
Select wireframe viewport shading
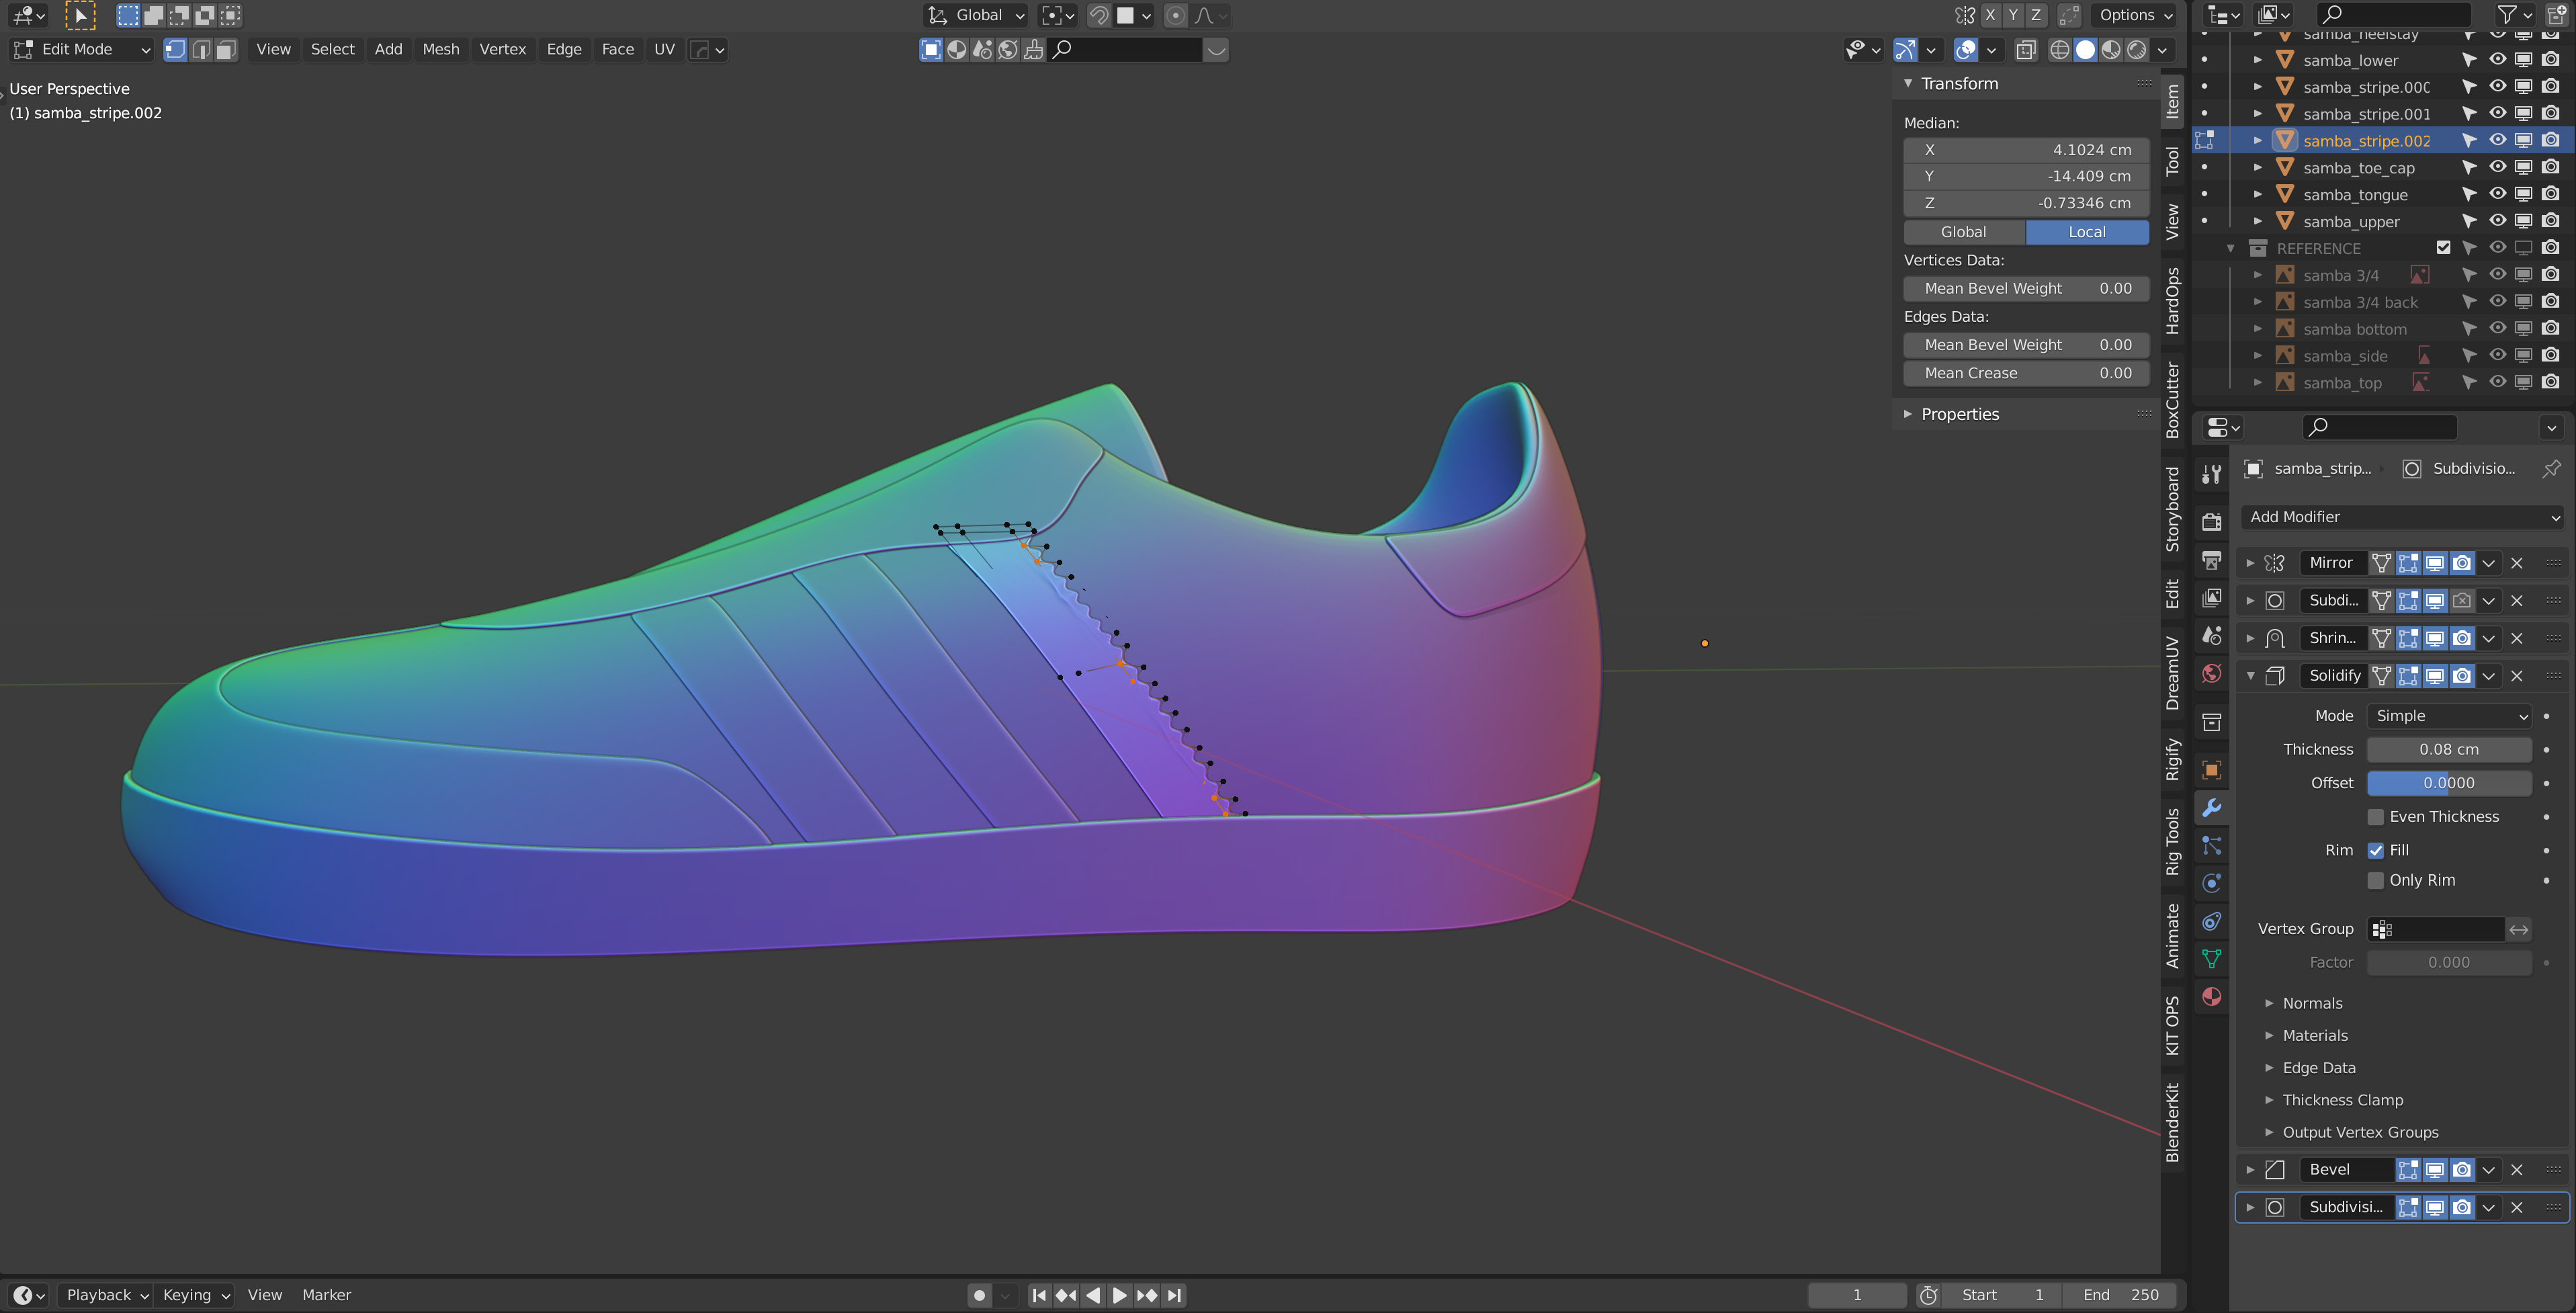point(2059,49)
